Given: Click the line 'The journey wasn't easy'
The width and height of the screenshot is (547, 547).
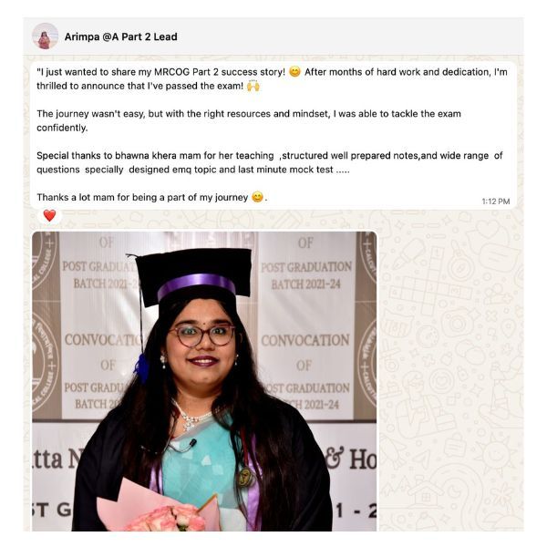Looking at the screenshot, I should click(x=249, y=114).
